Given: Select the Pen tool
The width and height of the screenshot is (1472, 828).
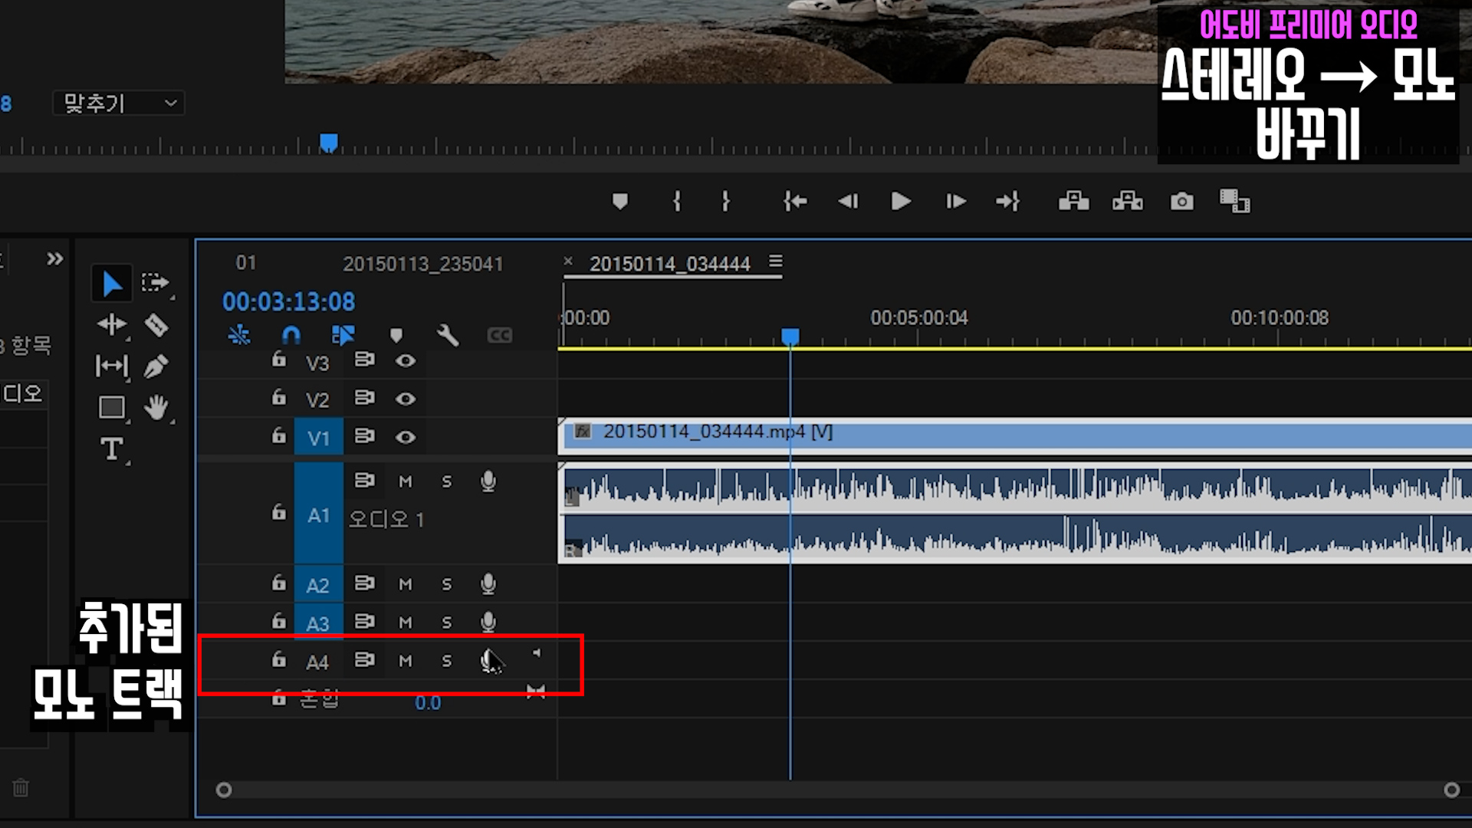Looking at the screenshot, I should [x=156, y=366].
